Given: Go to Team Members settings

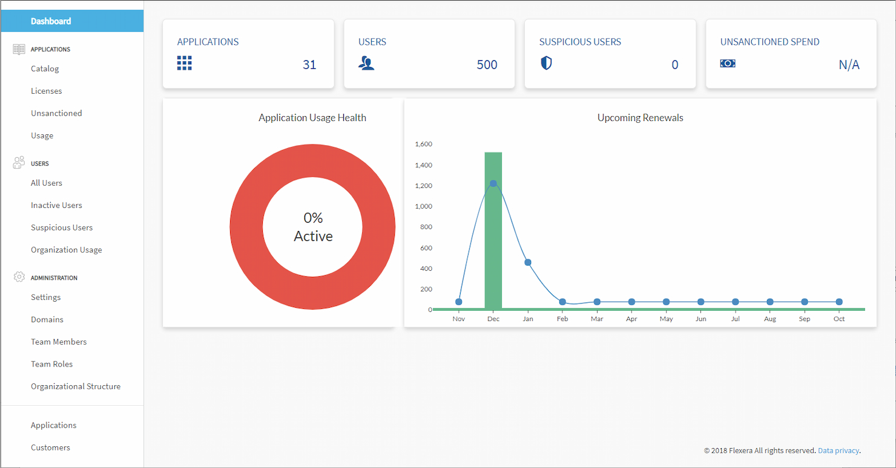Looking at the screenshot, I should (x=59, y=342).
